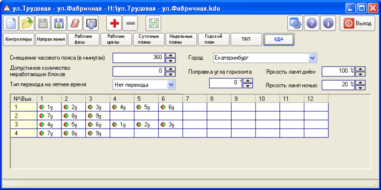Image resolution: width=381 pixels, height=190 pixels.
Task: Click the grayed-out save diskette icon
Action: tap(42, 23)
